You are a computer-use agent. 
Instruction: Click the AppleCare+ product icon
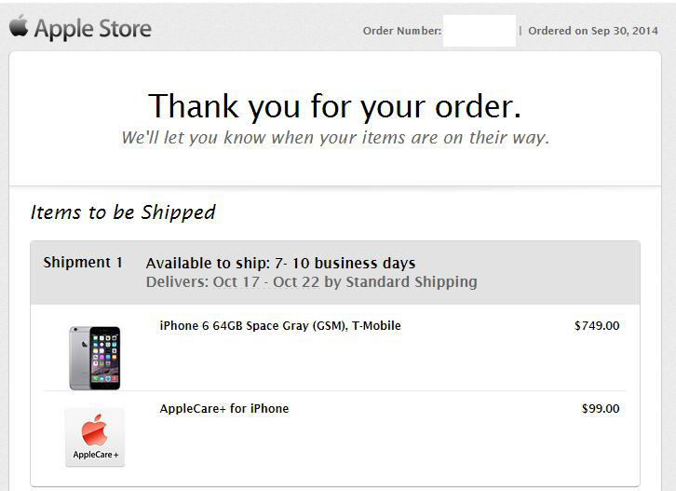click(95, 438)
